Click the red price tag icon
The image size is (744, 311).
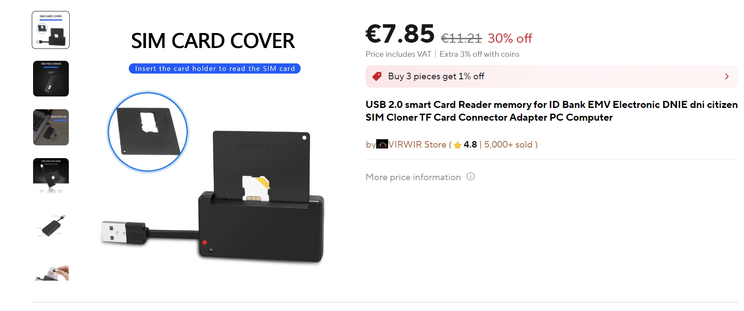point(377,76)
